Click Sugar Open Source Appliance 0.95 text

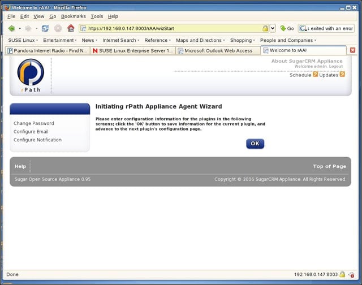click(53, 179)
